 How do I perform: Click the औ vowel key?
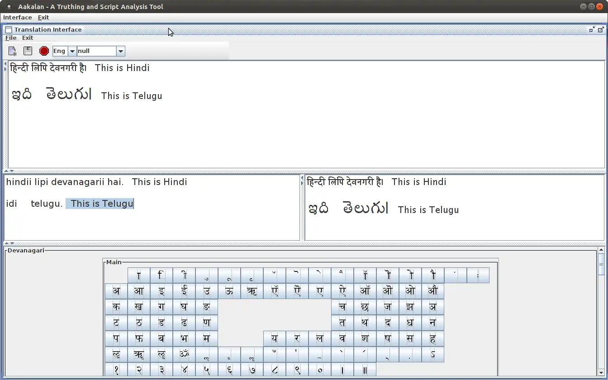point(433,291)
